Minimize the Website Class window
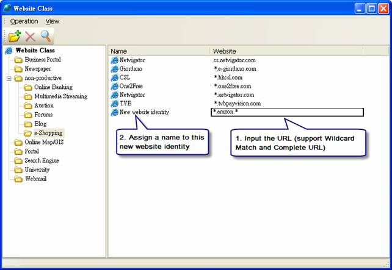392x270 pixels. tap(360, 9)
